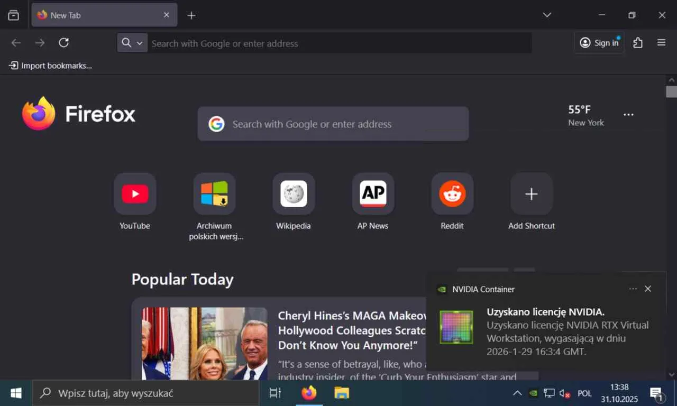Open the Windows Start menu
Viewport: 677px width, 406px height.
tap(16, 393)
